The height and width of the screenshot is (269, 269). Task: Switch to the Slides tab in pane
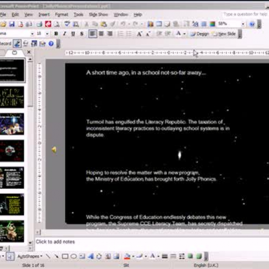tap(15, 53)
